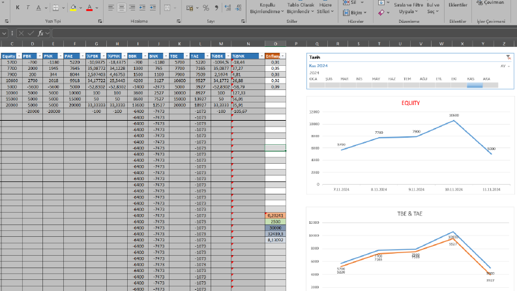Image resolution: width=517 pixels, height=291 pixels.
Task: Open the insert function fx dialog
Action: coord(40,33)
